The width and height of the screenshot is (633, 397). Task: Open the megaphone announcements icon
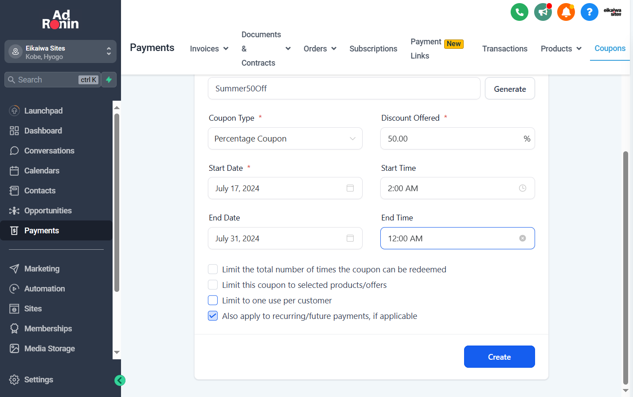click(x=543, y=12)
